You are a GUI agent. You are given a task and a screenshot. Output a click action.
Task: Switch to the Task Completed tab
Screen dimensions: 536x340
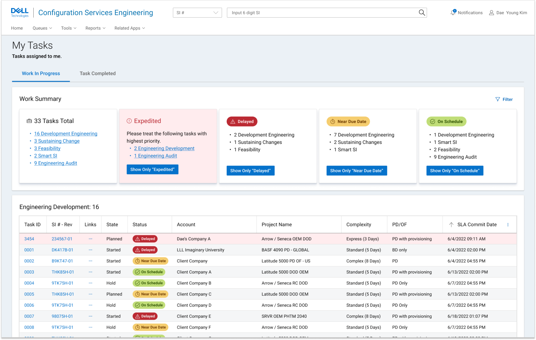click(x=98, y=73)
